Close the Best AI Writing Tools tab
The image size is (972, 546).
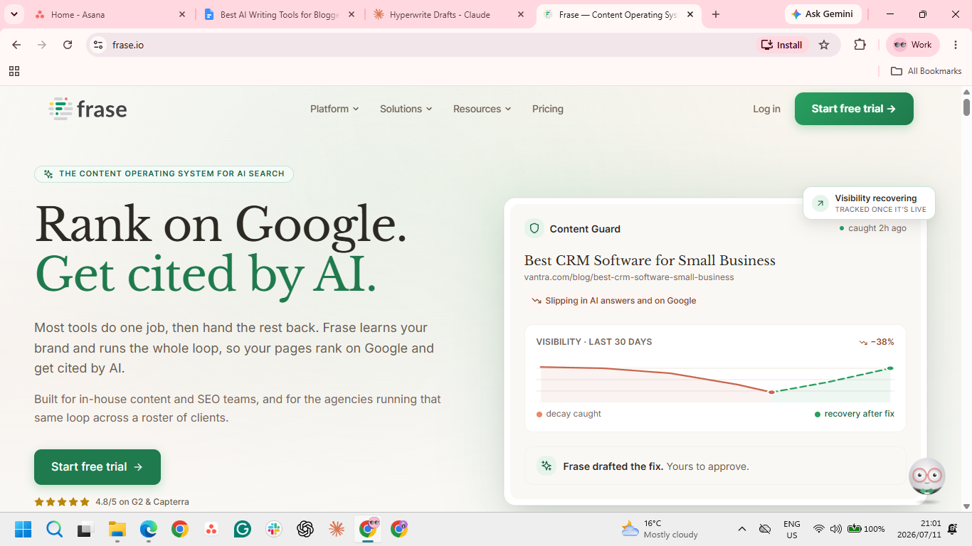click(352, 14)
